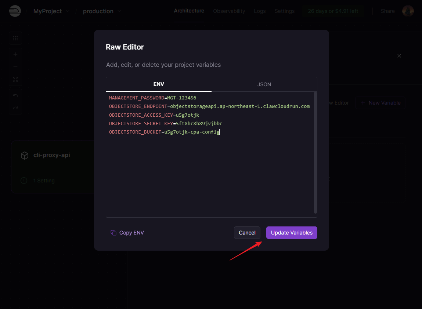Click the undo arrow icon
Screen dimensions: 422x309
coord(15,96)
